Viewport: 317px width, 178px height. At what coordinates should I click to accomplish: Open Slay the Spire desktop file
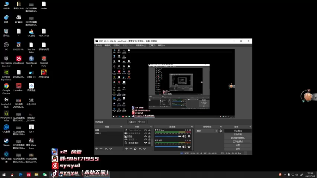point(31,47)
